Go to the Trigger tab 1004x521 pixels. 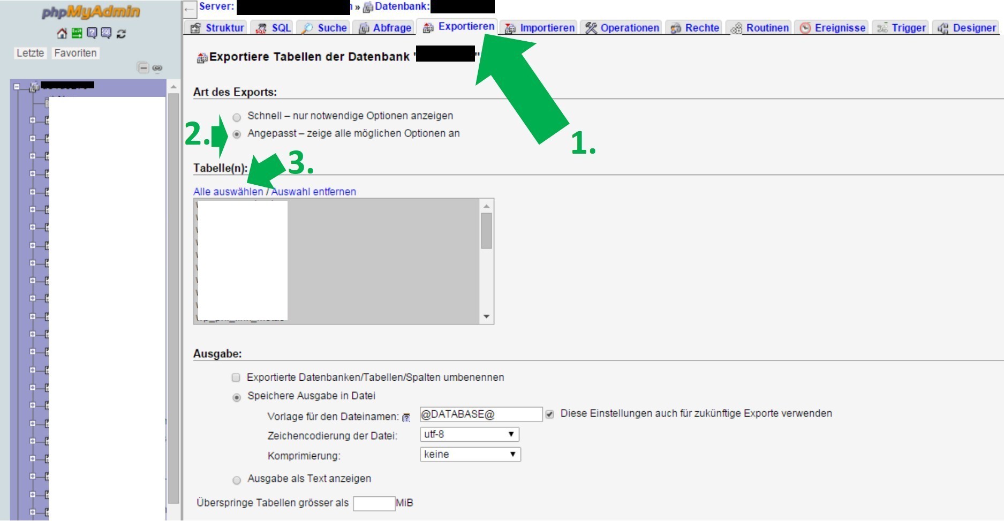[901, 28]
